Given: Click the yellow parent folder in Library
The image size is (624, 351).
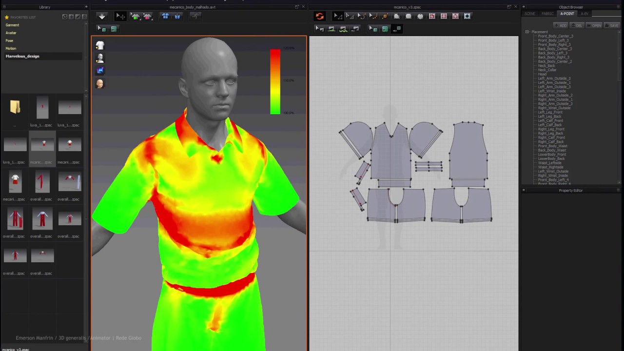Looking at the screenshot, I should click(15, 107).
